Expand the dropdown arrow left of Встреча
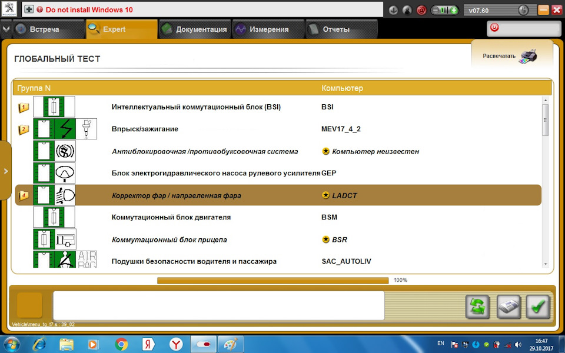565x353 pixels. 6,29
